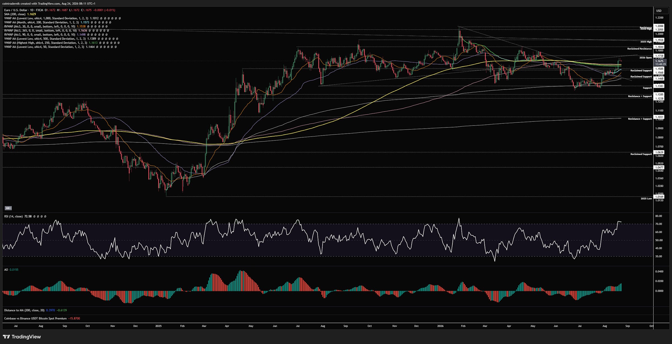The image size is (672, 344).
Task: Click the 1.0169 price axis label
Action: [x=659, y=197]
